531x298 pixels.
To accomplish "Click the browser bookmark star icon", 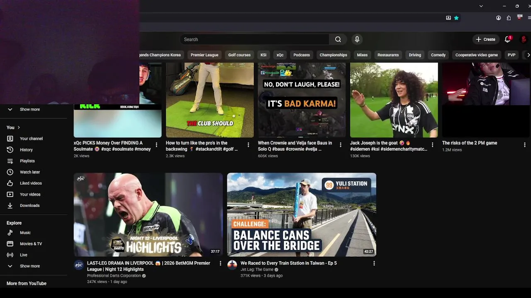I will [x=456, y=18].
